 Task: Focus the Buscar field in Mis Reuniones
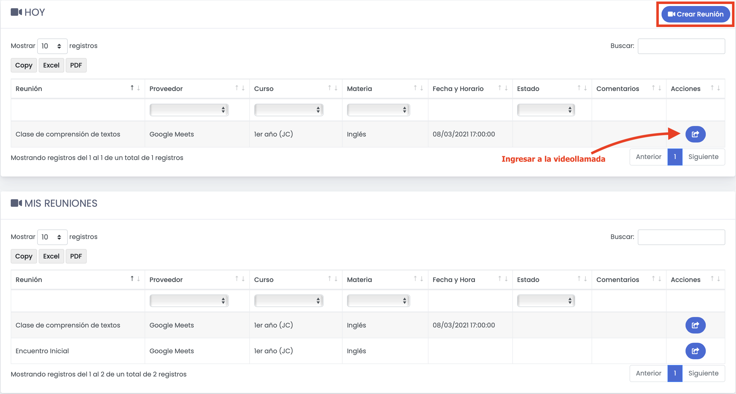[x=681, y=237]
